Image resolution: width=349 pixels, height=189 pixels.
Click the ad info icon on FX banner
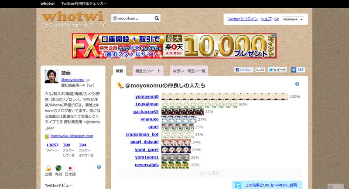(x=275, y=36)
